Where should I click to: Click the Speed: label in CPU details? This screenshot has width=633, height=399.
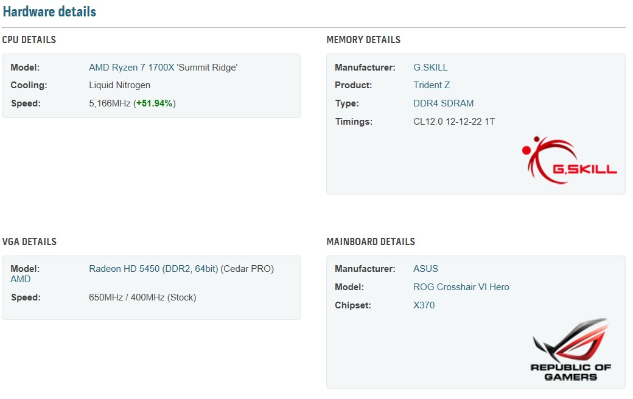(26, 103)
